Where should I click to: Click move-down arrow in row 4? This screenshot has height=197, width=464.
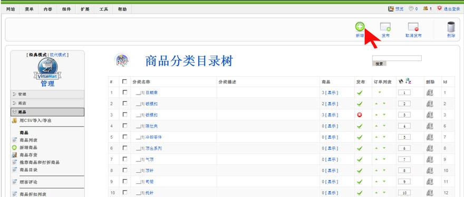384,126
